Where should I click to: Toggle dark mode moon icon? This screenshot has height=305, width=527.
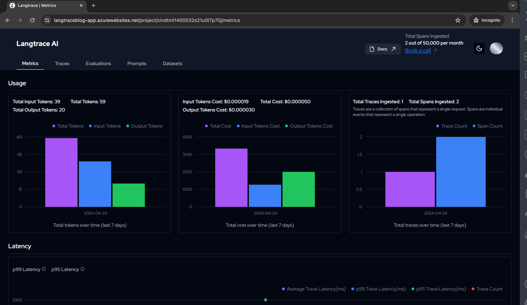(479, 48)
